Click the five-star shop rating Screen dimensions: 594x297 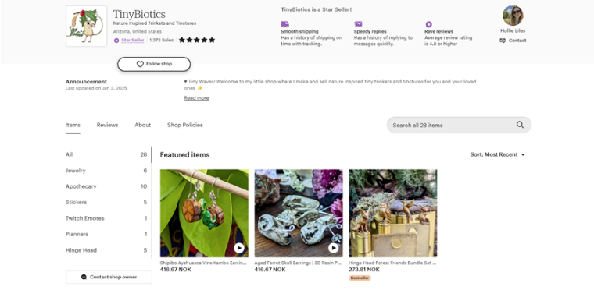(197, 40)
